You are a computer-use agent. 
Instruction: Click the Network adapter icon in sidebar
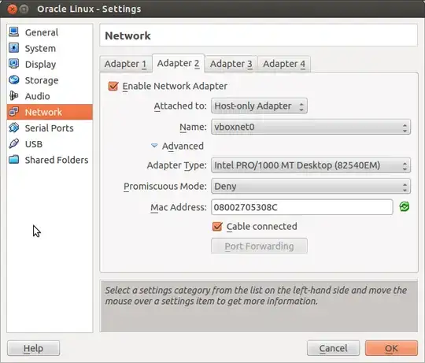pos(14,112)
